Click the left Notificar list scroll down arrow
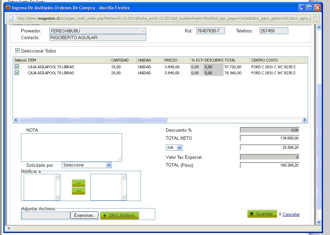The image size is (330, 235). click(57, 197)
